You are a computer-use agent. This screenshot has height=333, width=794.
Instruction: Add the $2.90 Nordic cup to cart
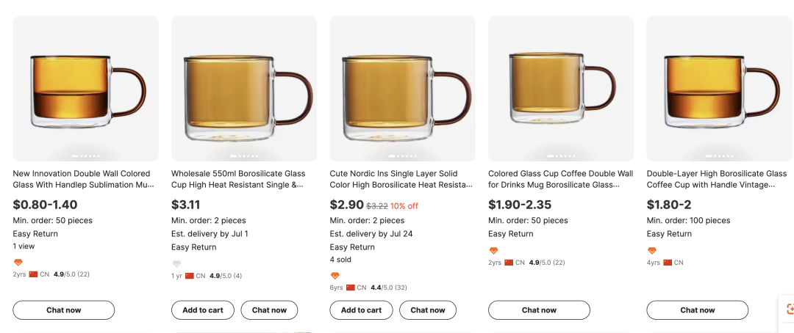point(361,310)
